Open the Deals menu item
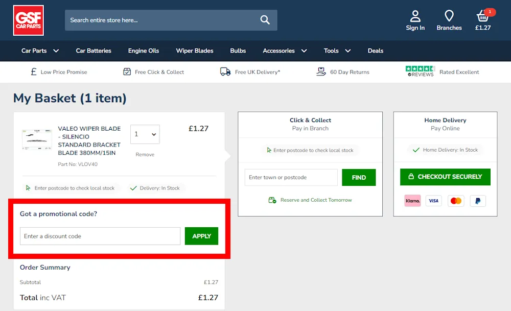 376,51
